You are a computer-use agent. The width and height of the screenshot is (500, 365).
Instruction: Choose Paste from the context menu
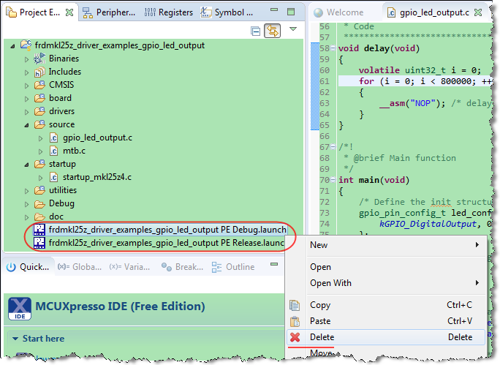click(386, 321)
